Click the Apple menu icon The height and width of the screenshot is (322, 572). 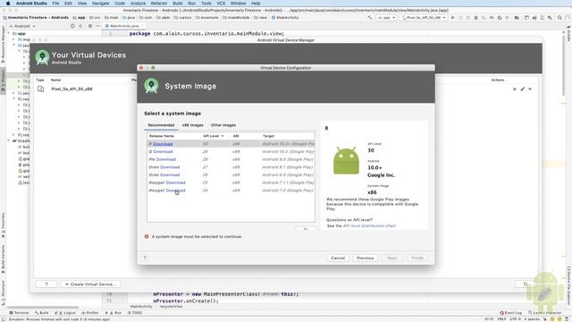click(x=8, y=4)
